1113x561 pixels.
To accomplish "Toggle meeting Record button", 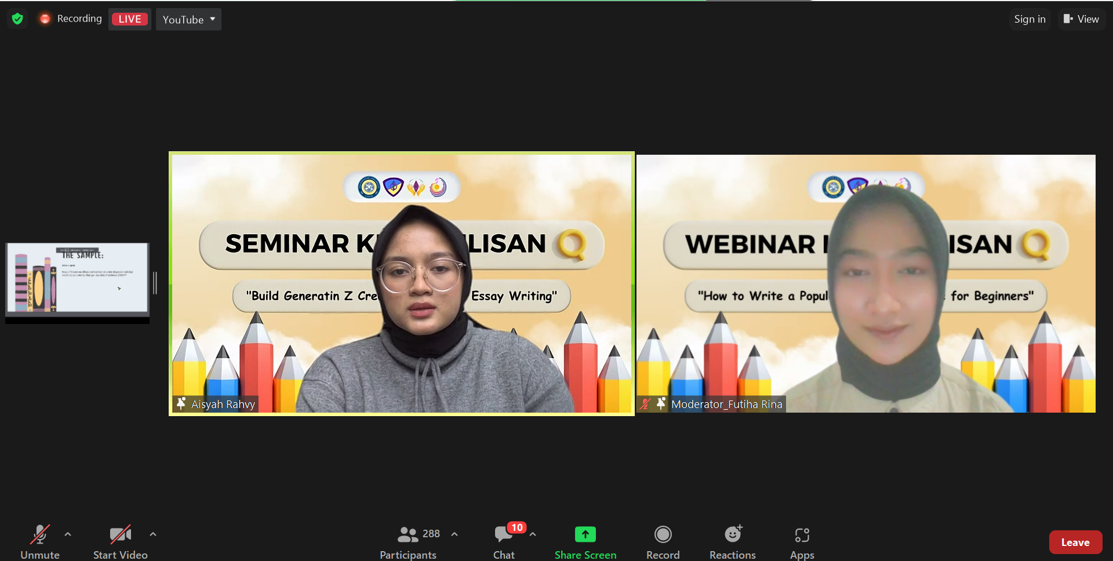I will tap(663, 542).
